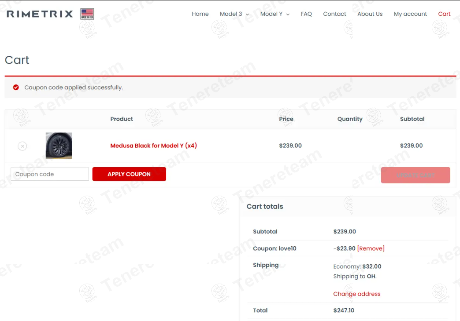The width and height of the screenshot is (460, 321).
Task: Click the Cart page title
Action: pyautogui.click(x=17, y=60)
